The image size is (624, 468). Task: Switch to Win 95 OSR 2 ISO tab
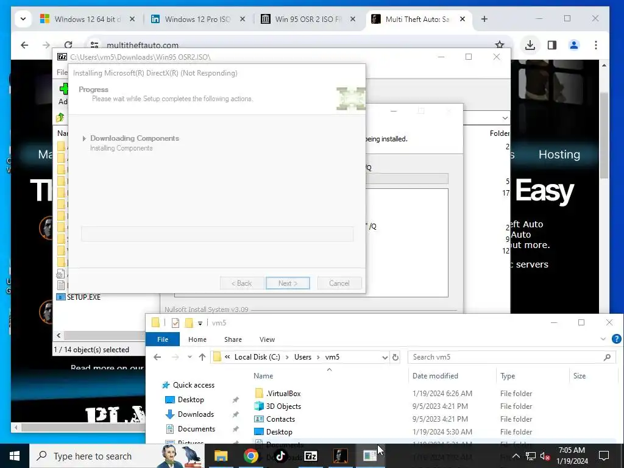(x=308, y=19)
